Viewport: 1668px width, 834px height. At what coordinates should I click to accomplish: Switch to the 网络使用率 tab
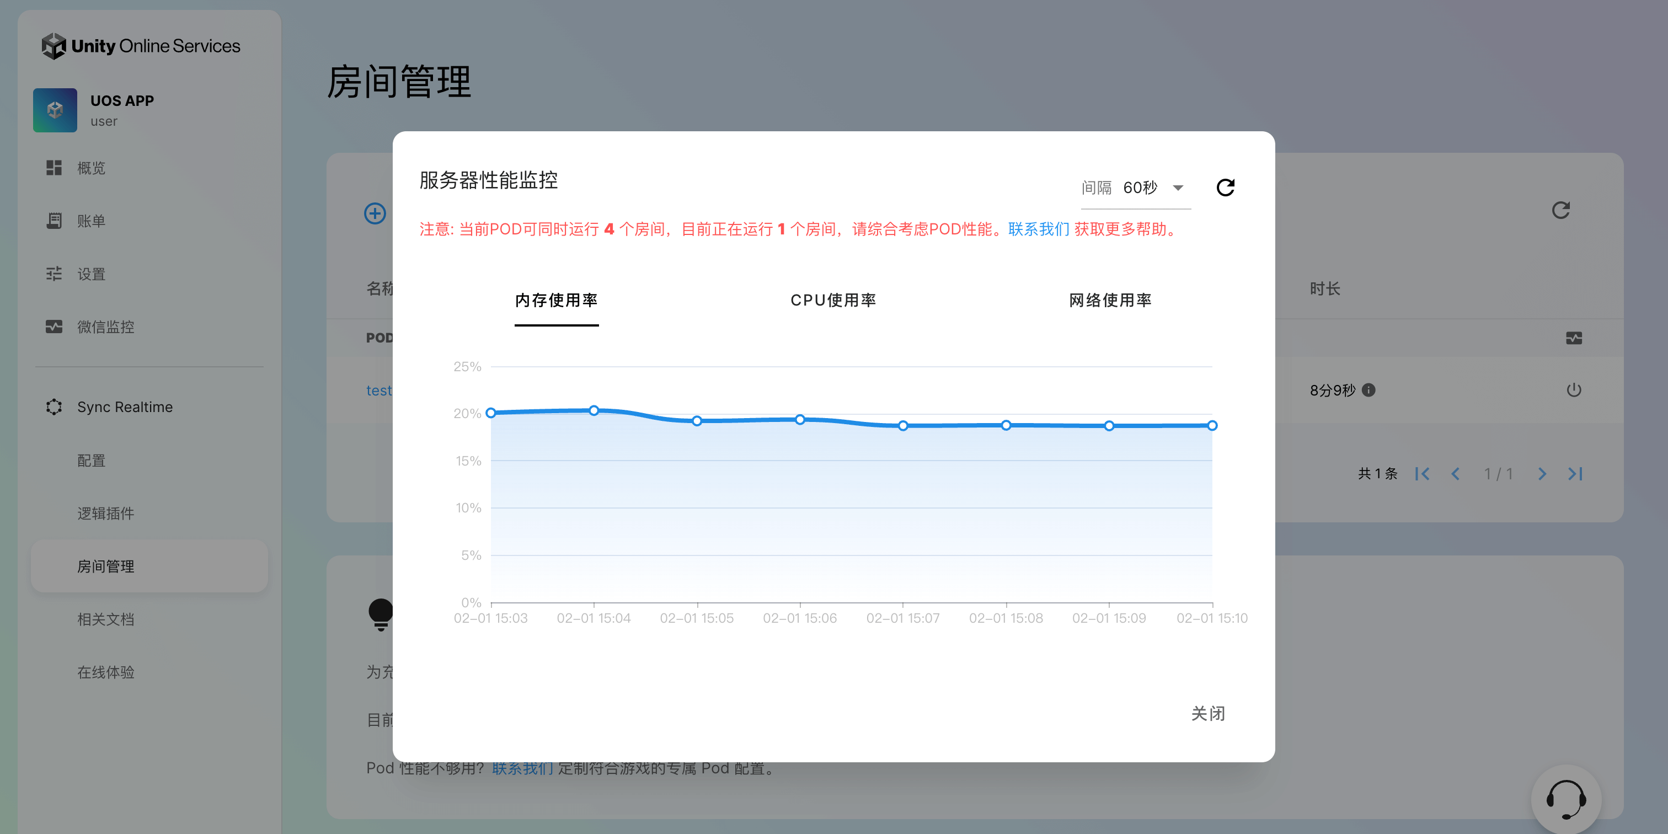point(1110,301)
